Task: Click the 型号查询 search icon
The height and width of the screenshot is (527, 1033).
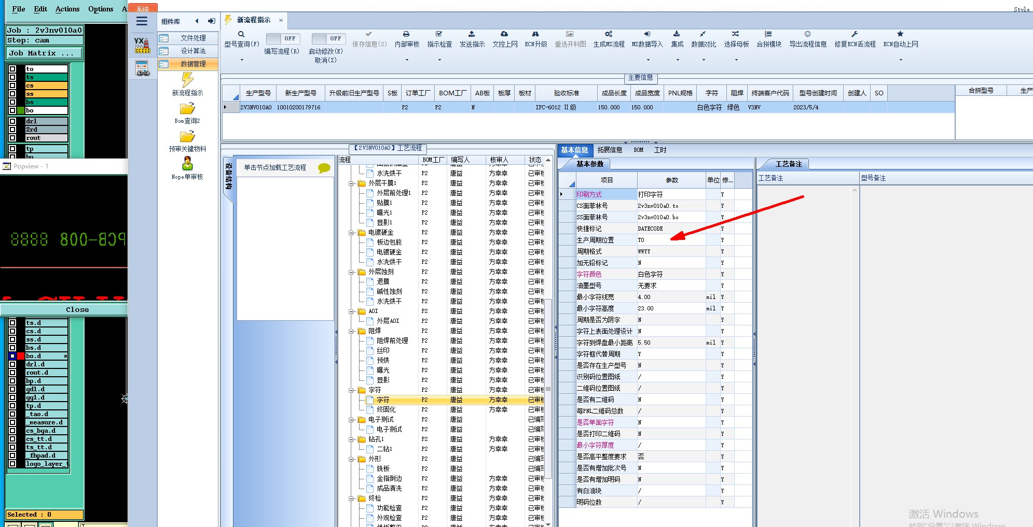Action: (241, 34)
